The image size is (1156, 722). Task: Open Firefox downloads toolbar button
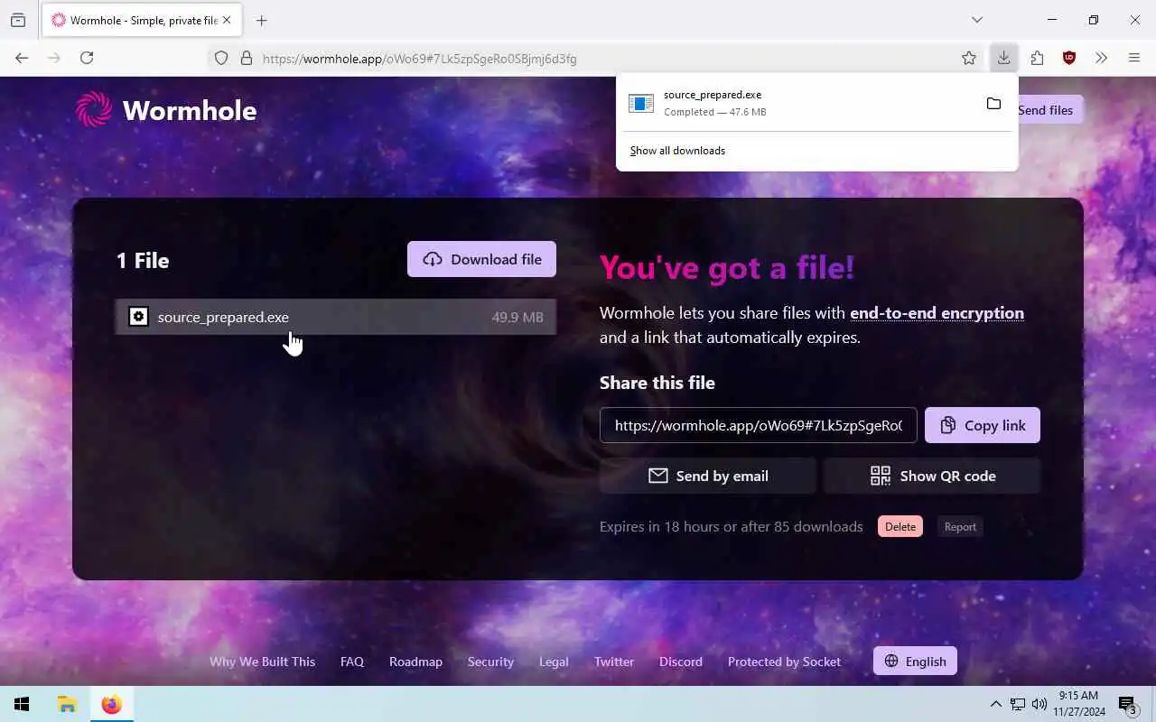click(1003, 58)
